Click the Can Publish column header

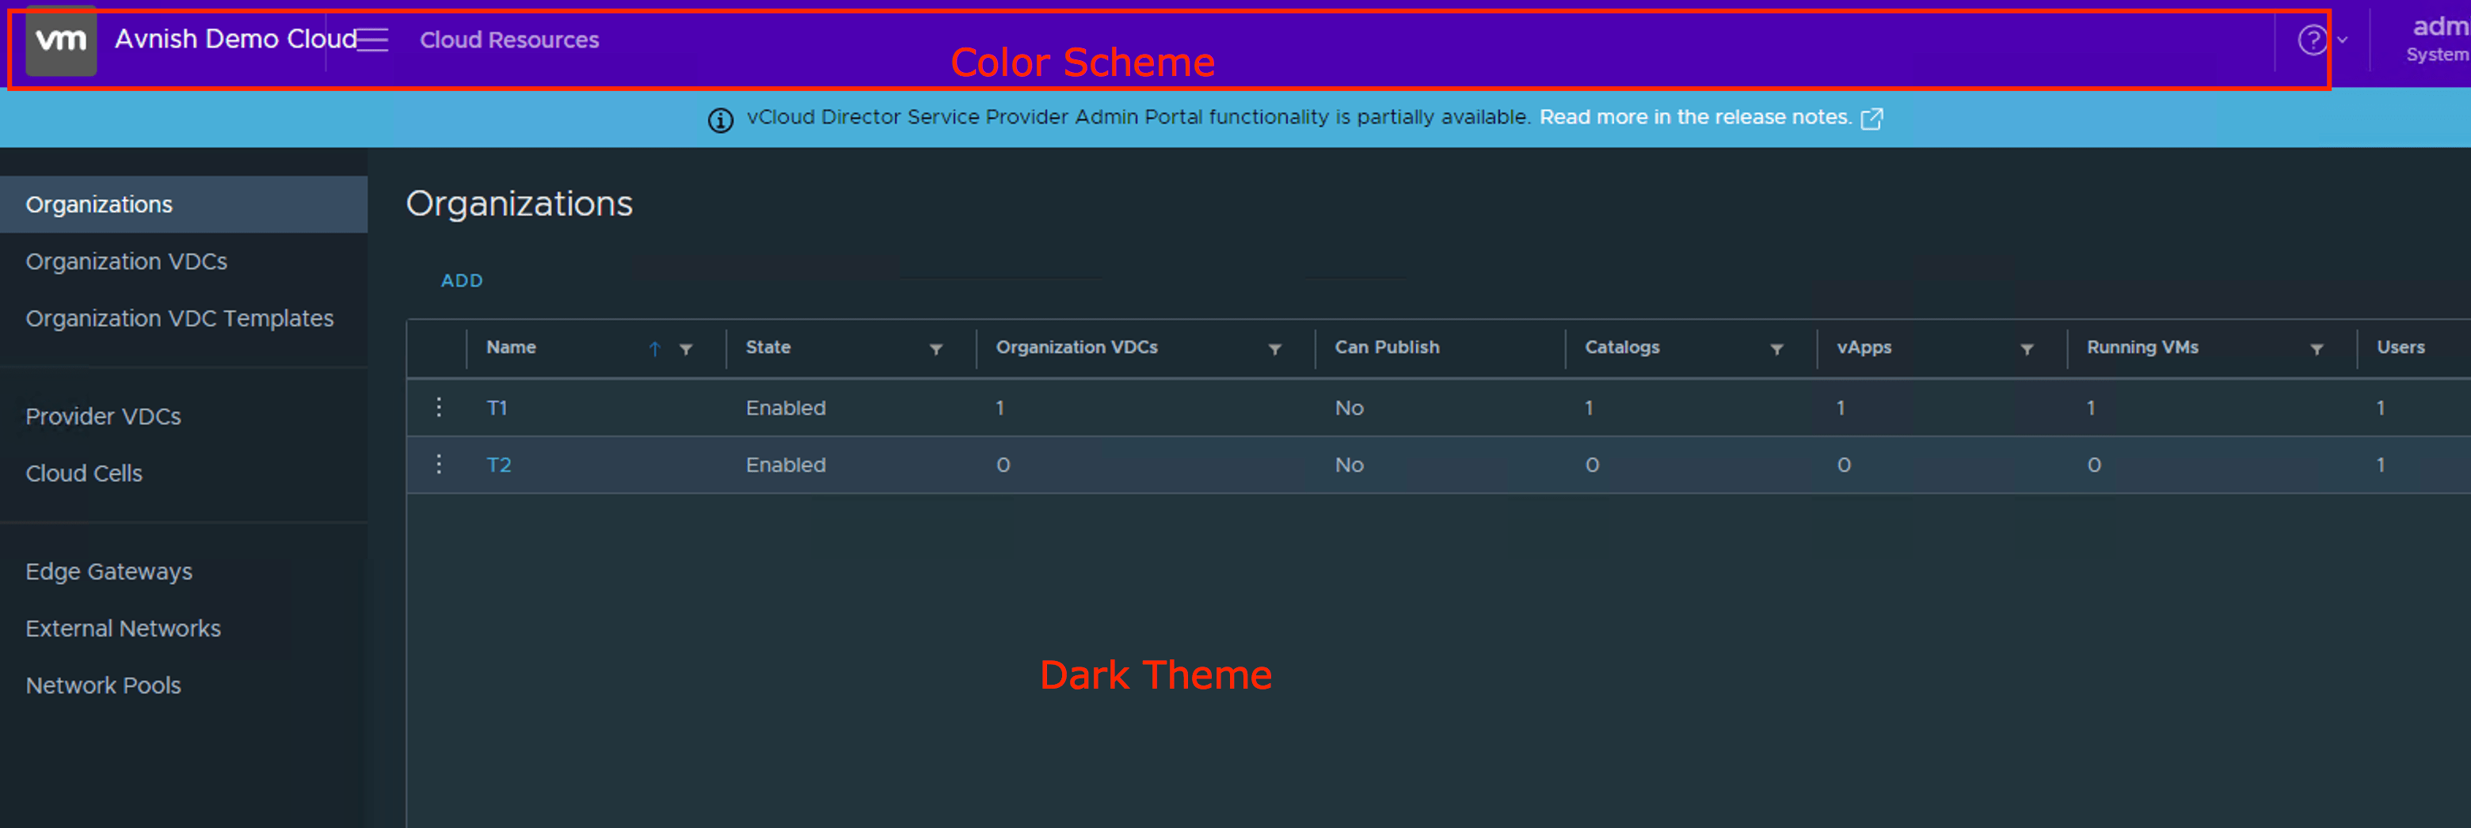click(x=1386, y=348)
